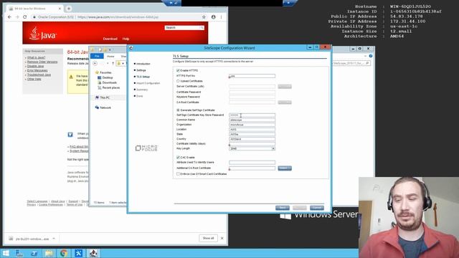This screenshot has height=258, width=459.
Task: Reload the Java page in Chrome
Action: coord(25,17)
